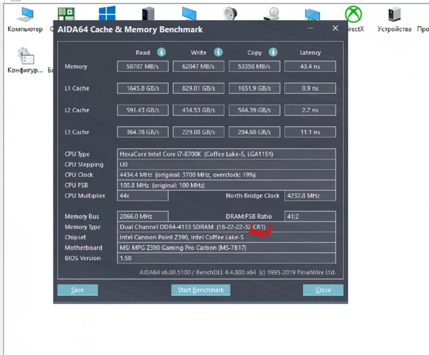
Task: Open the blue monitor display category icon
Action: (x=189, y=13)
